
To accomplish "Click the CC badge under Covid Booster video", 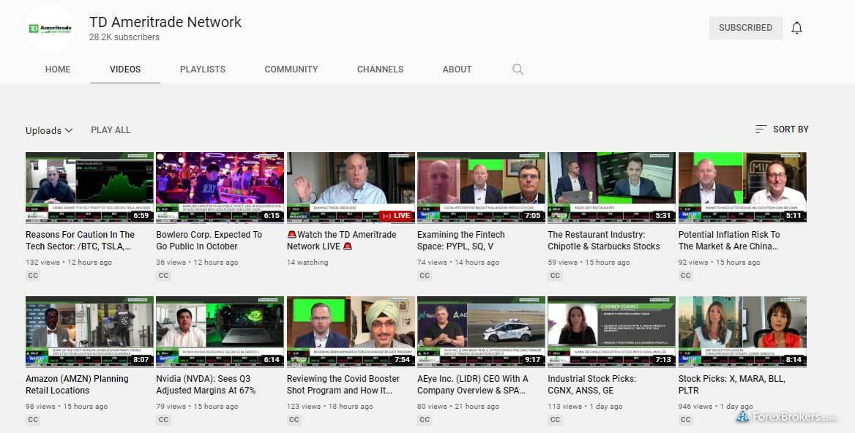I will pyautogui.click(x=294, y=419).
